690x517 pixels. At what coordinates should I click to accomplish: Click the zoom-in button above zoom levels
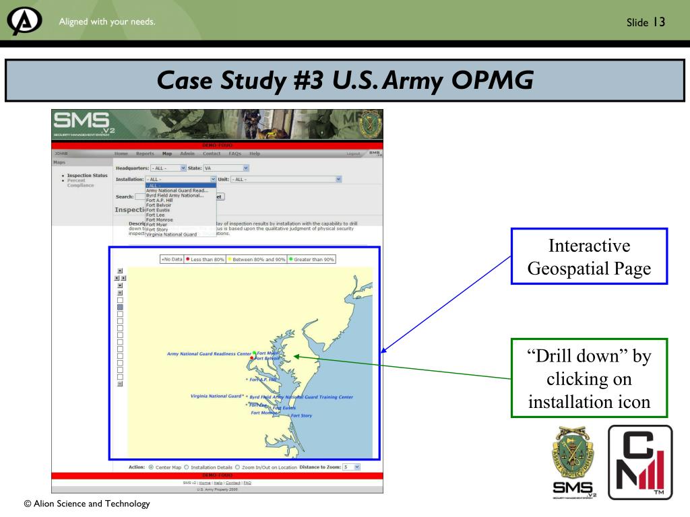120,292
